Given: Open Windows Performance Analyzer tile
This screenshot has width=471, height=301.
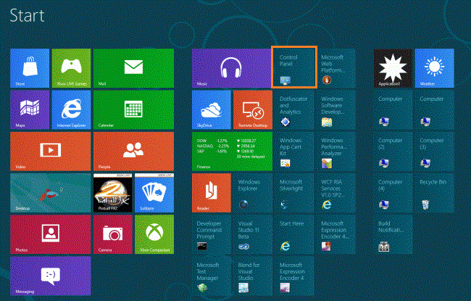Looking at the screenshot, I should (336, 152).
